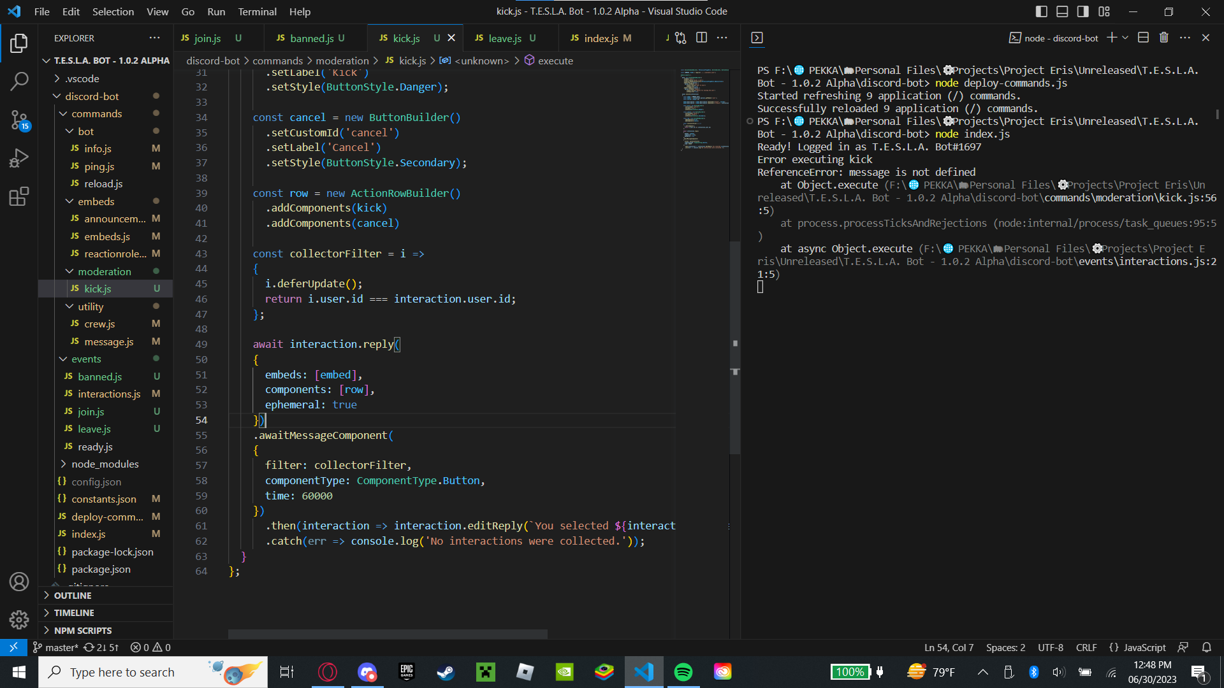
Task: Click the feedback icon in status bar
Action: [1183, 647]
